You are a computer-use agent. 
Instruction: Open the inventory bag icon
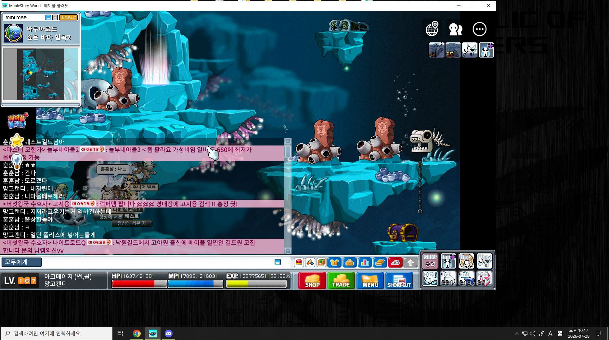point(349,262)
